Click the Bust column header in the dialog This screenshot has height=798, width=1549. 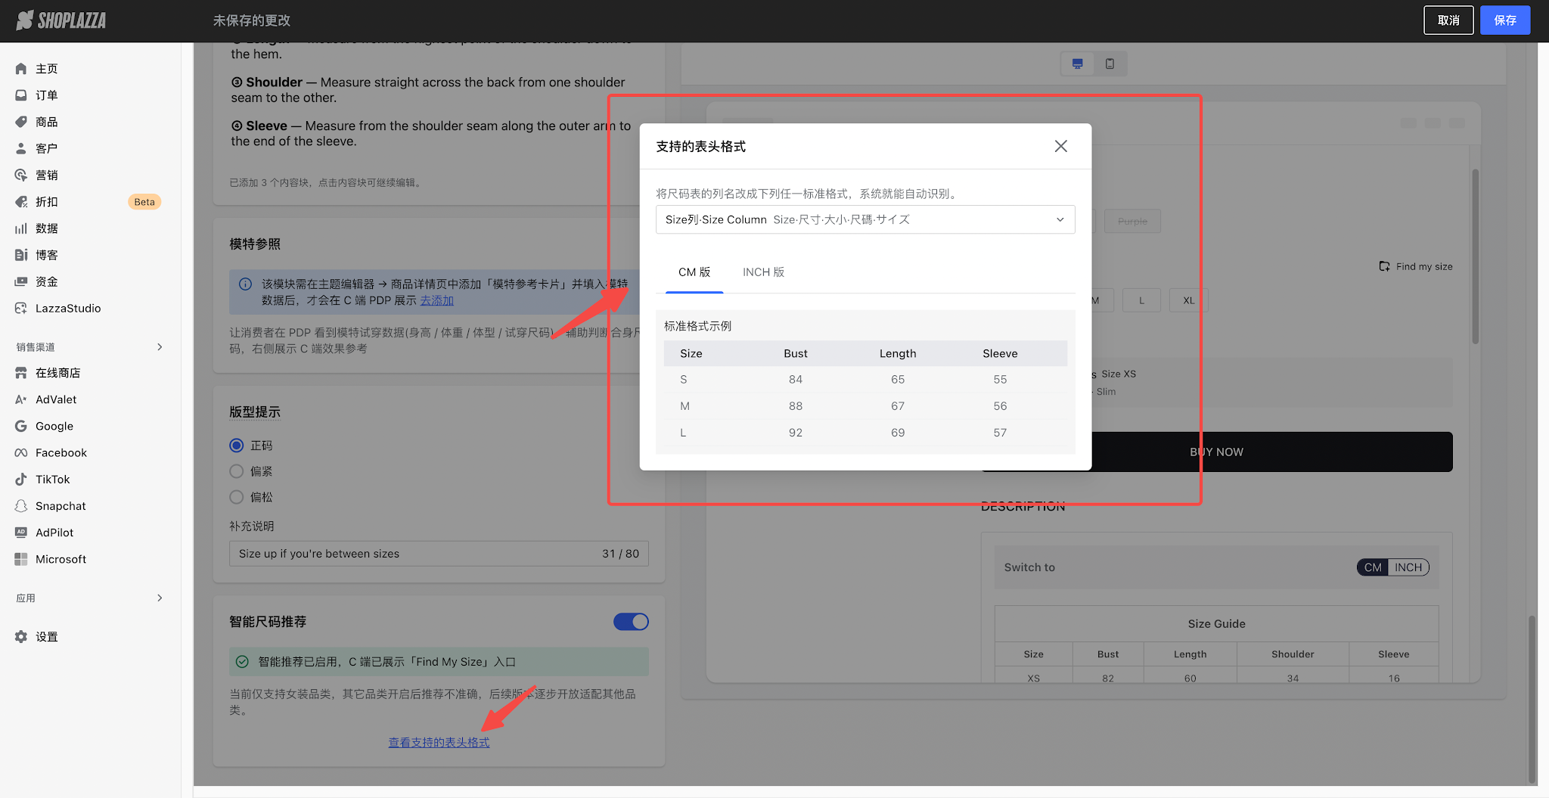[796, 353]
